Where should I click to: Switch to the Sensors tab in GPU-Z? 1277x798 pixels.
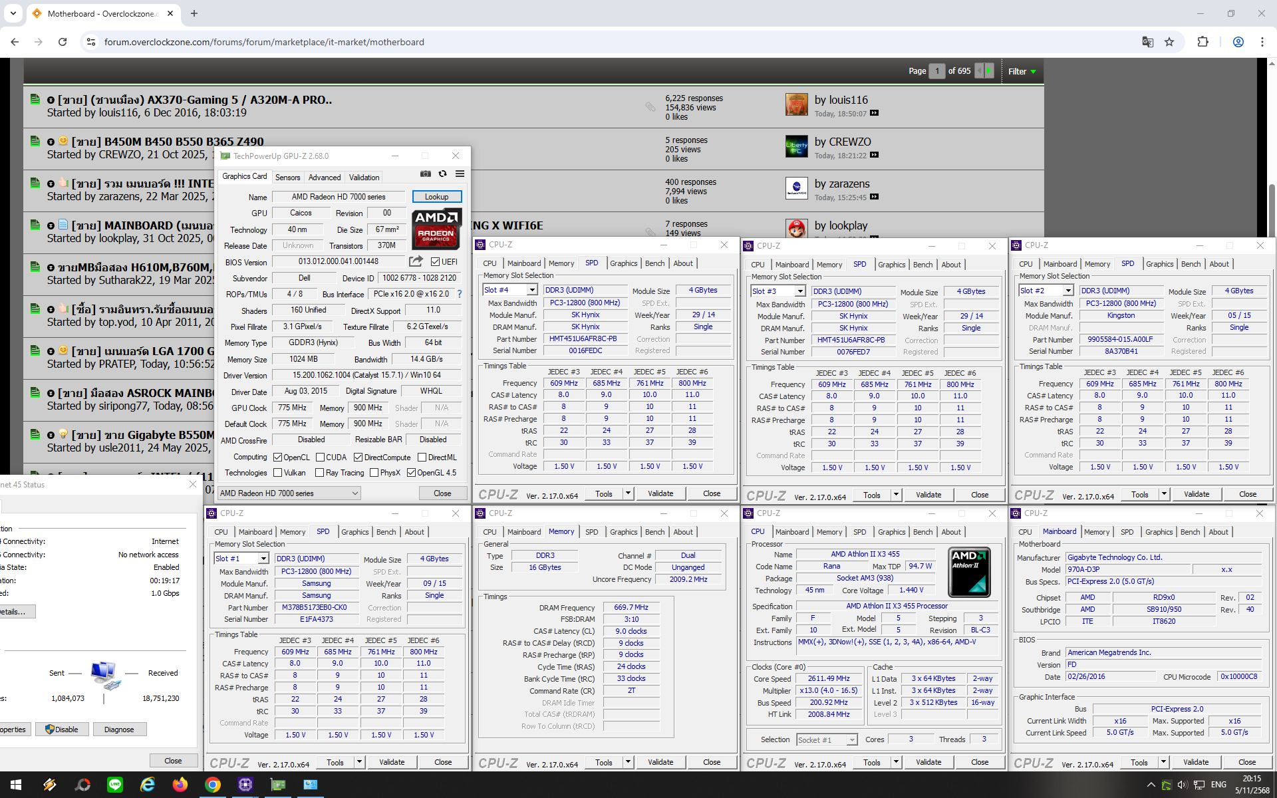pyautogui.click(x=287, y=178)
